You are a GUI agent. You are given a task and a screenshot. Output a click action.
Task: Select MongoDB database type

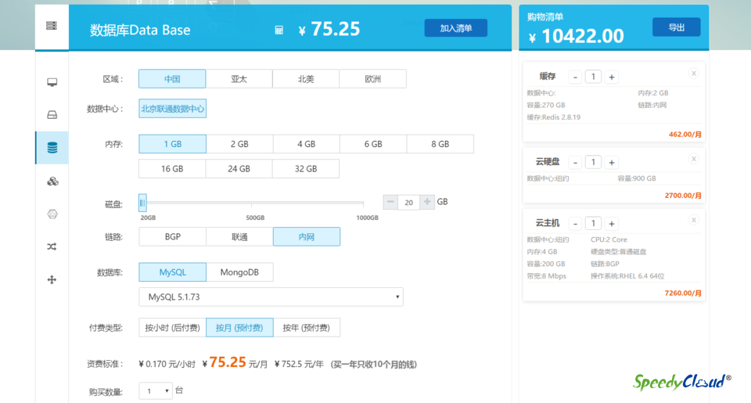tap(239, 272)
